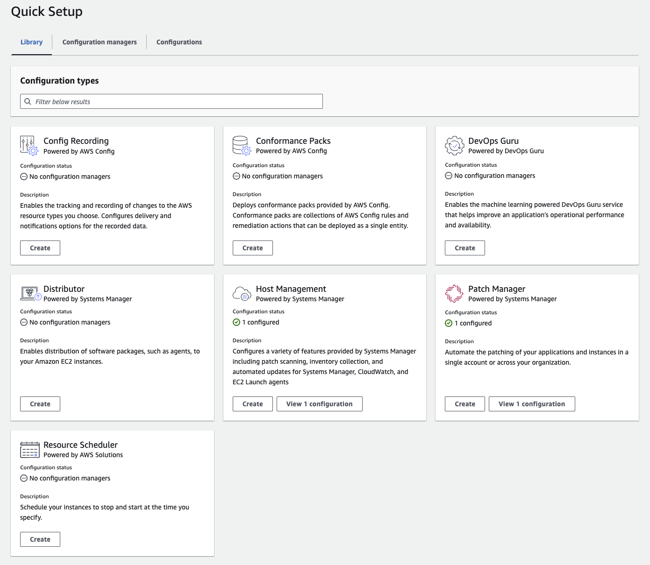
Task: View 1 configuration for Host Management
Action: coord(320,404)
